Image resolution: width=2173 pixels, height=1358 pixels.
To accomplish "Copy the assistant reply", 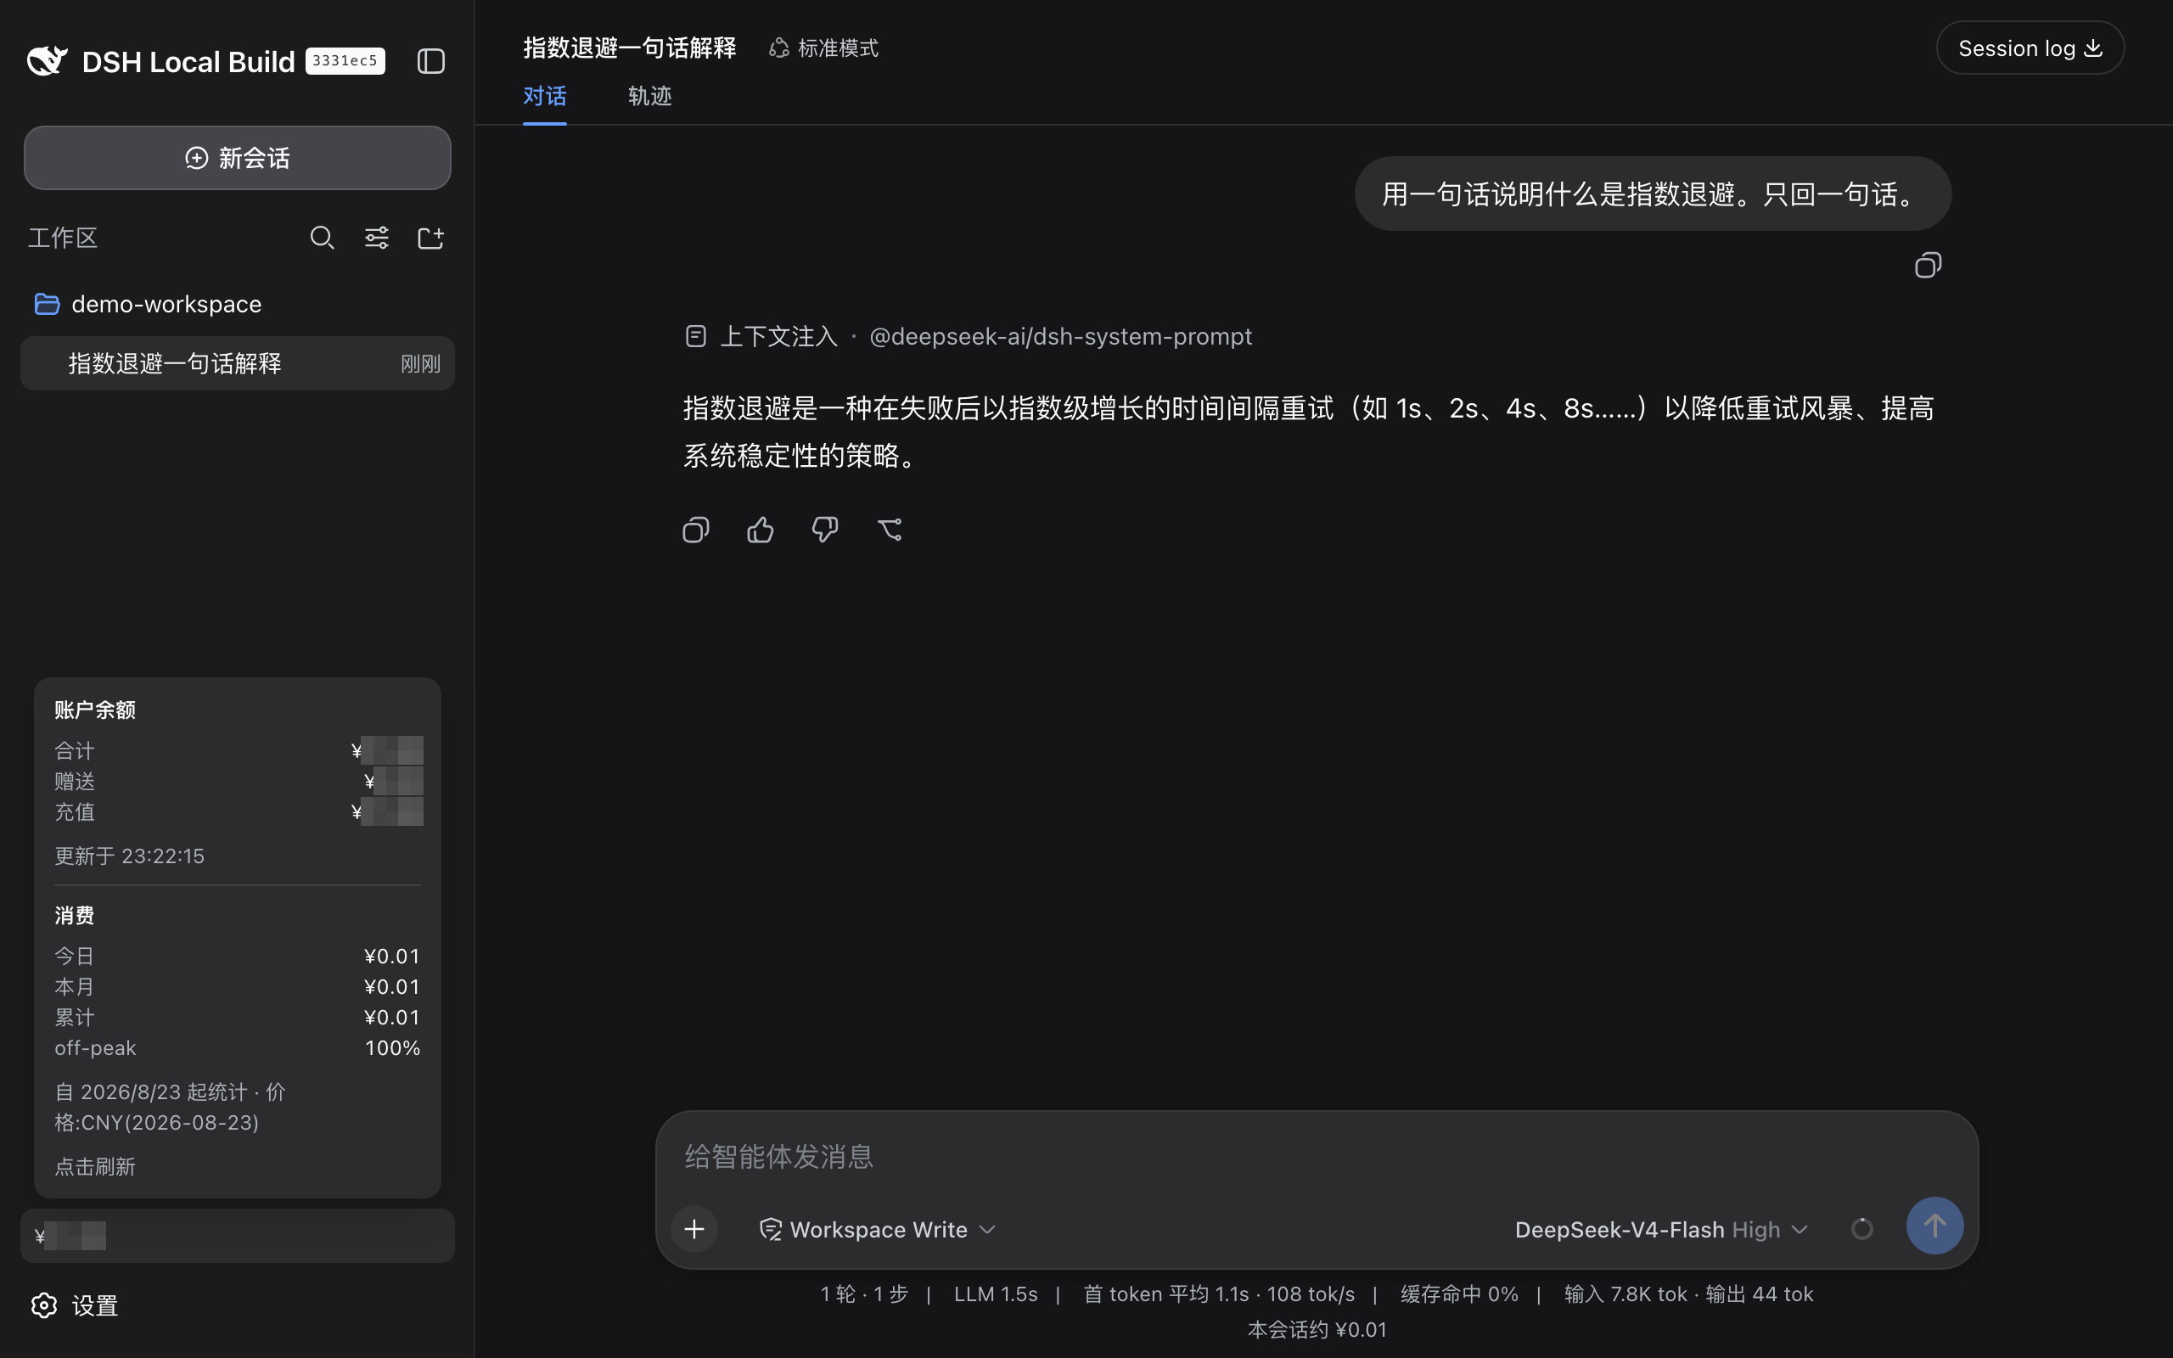I will [x=696, y=530].
